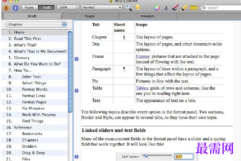241x161 pixels.
Task: Select What's That in My Document?
Action: (35, 51)
